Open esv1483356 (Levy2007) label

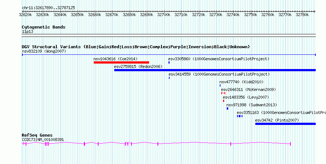(246, 97)
